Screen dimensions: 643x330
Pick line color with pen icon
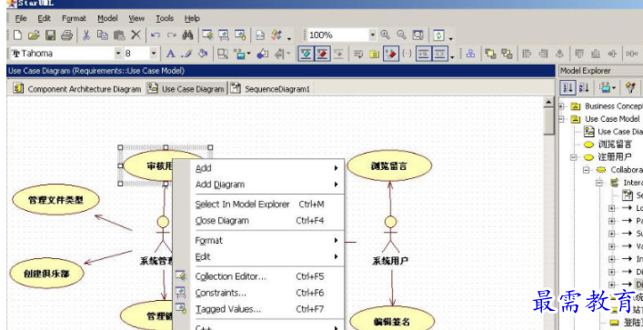186,54
